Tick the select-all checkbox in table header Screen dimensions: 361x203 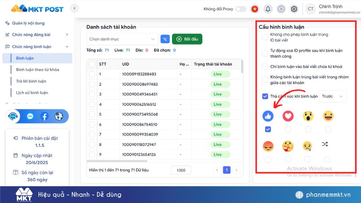point(92,64)
